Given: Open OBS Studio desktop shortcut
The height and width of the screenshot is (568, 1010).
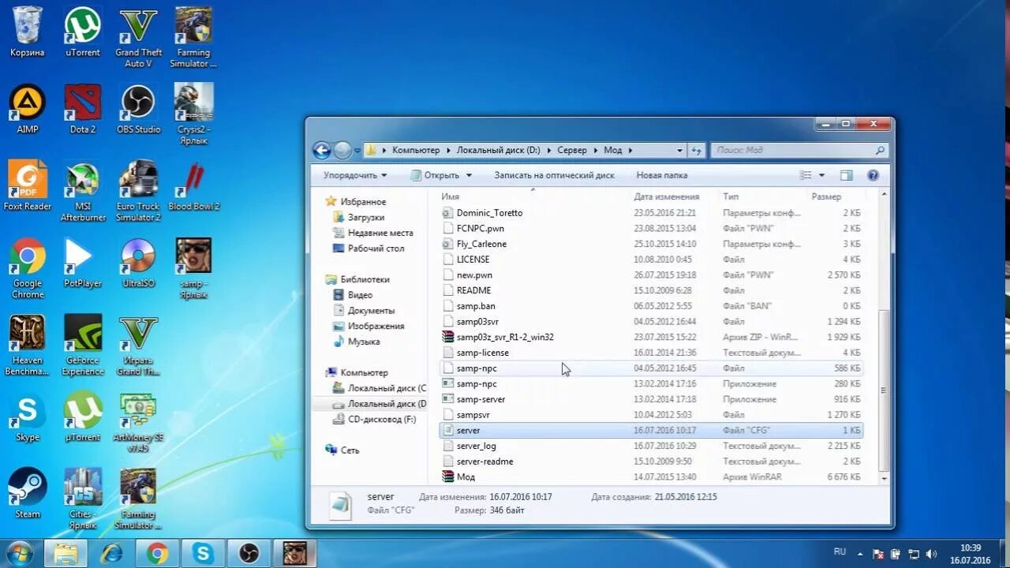Looking at the screenshot, I should (138, 109).
